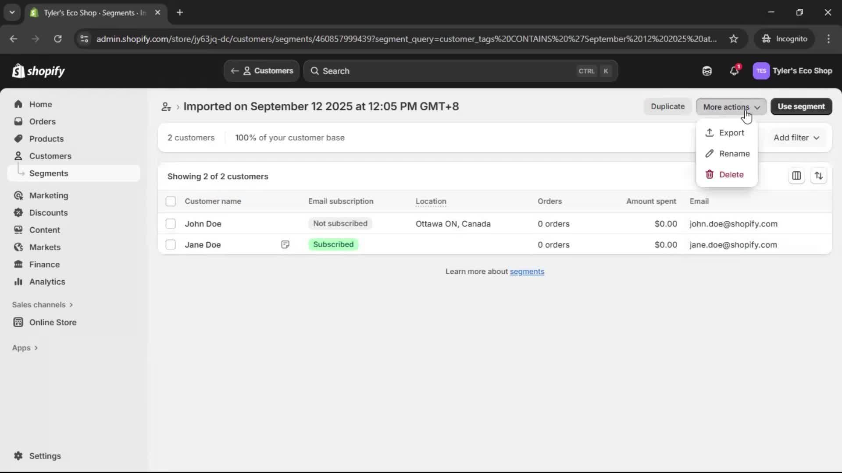Select the edit columns icon
This screenshot has height=473, width=842.
(796, 176)
